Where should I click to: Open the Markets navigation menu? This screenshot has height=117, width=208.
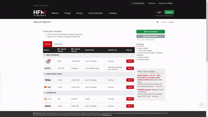coord(55,13)
